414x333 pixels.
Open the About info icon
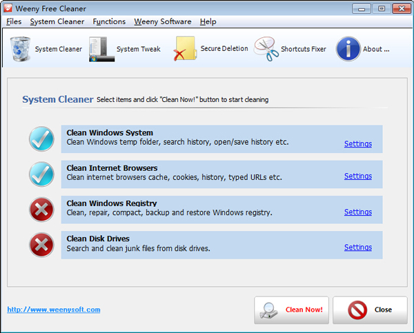tap(348, 49)
